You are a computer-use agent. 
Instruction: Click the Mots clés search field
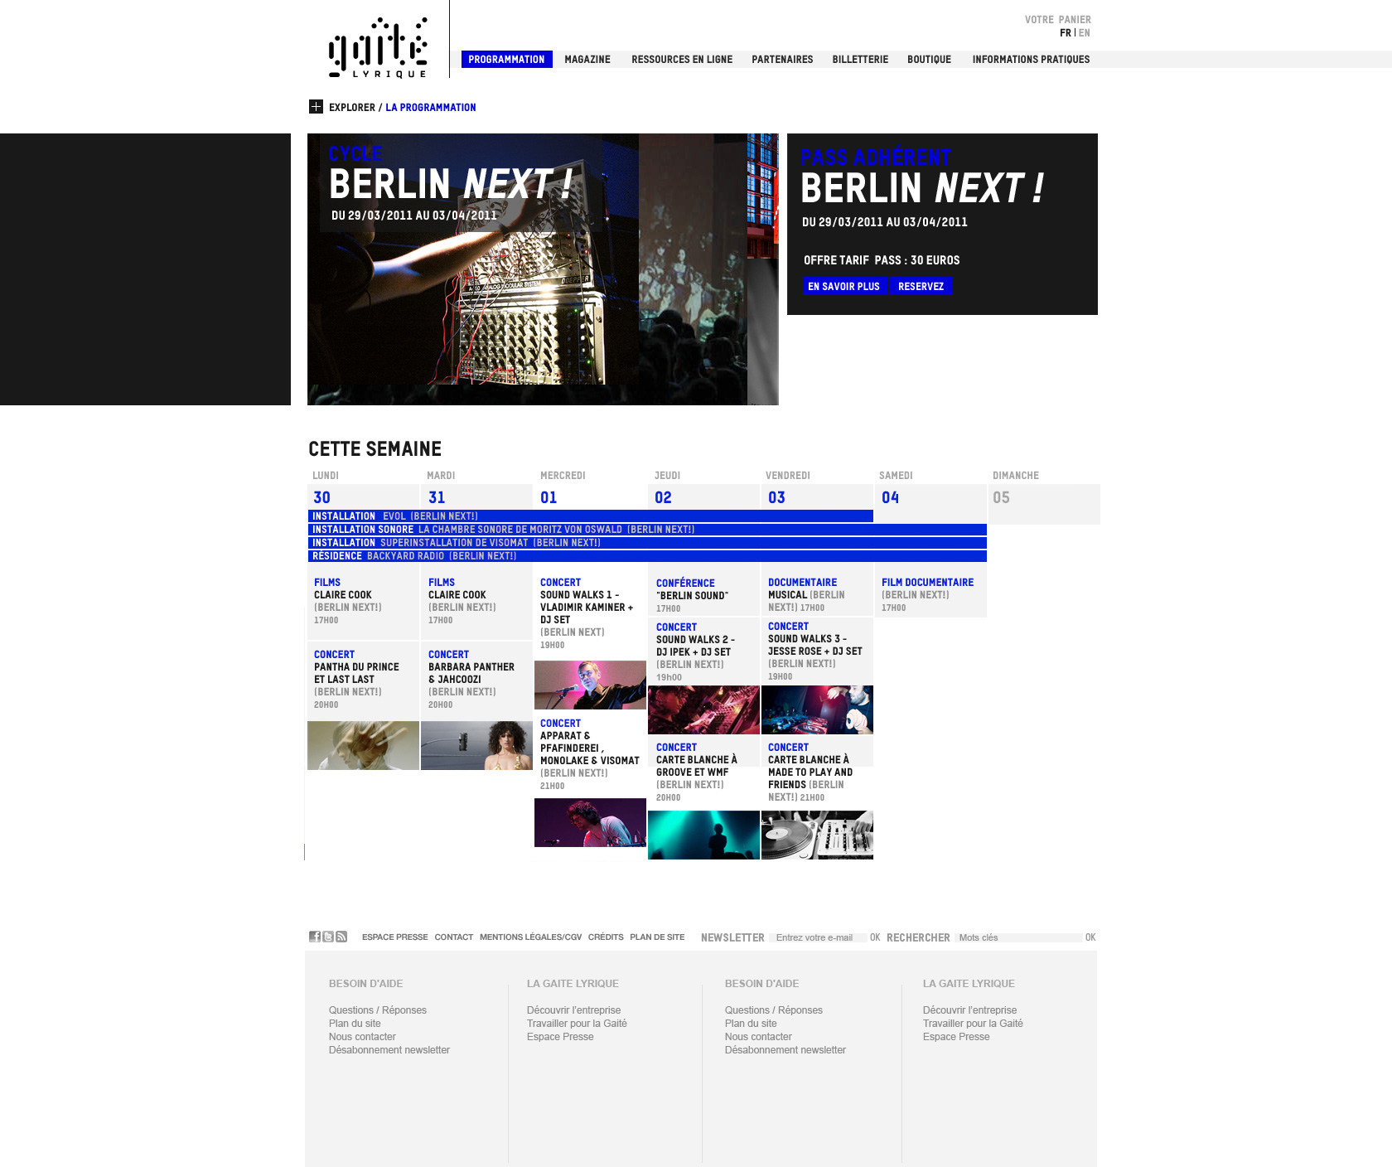(1018, 937)
